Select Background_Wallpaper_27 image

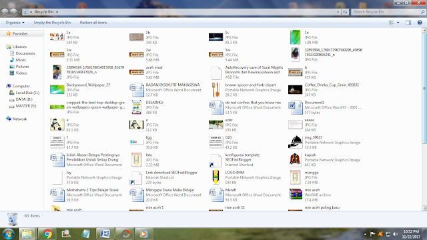point(80,89)
